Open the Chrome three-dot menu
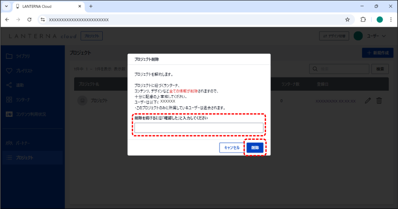398x209 pixels. (x=391, y=19)
